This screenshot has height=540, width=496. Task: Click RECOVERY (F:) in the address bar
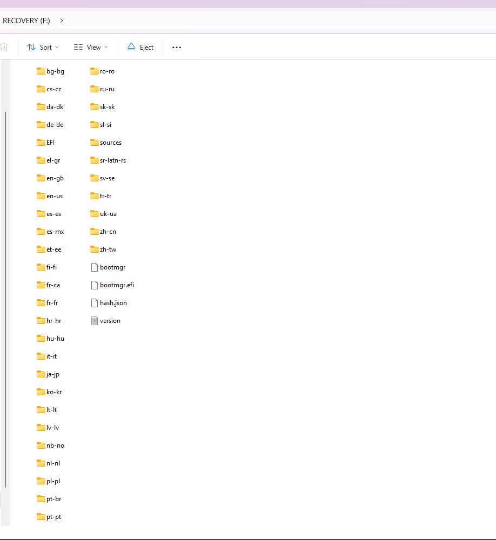click(x=26, y=20)
